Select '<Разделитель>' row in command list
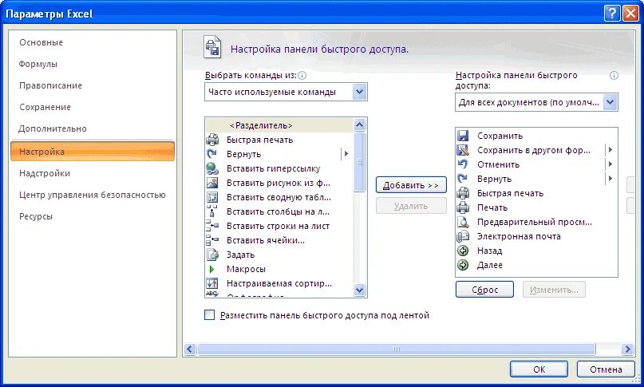This screenshot has width=644, height=387. (x=279, y=125)
